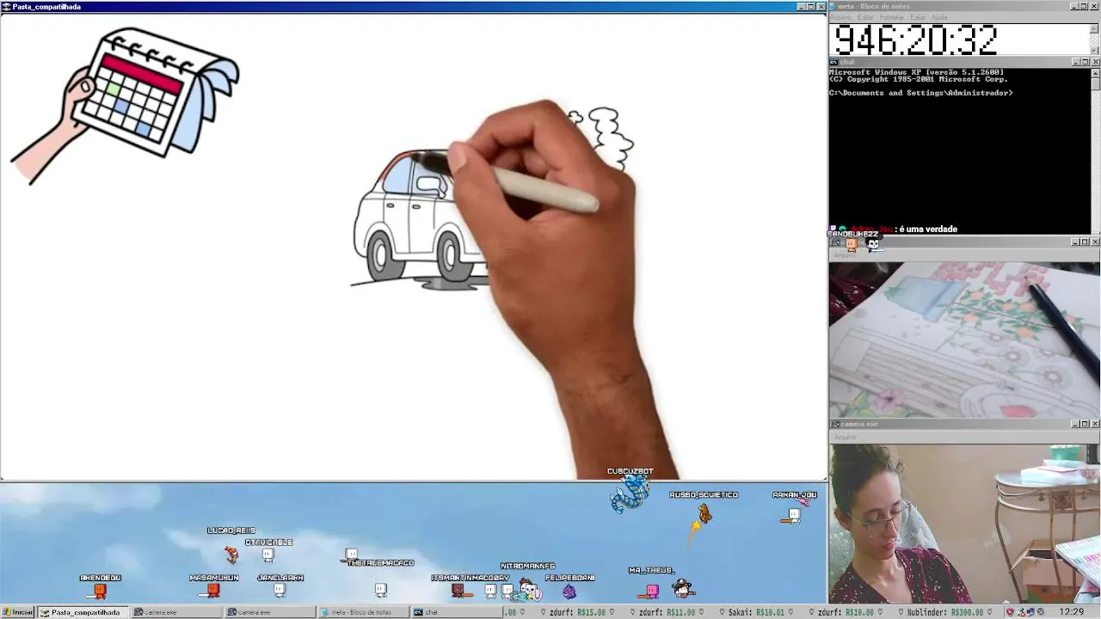This screenshot has height=619, width=1101.
Task: Click the 'Nublinder: R$300.00' ticker entry
Action: [944, 613]
